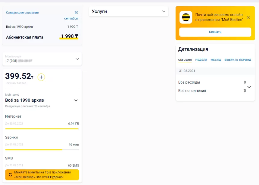Switch to the Месяц tab
Viewport: 259px width, 185px height.
(x=216, y=60)
